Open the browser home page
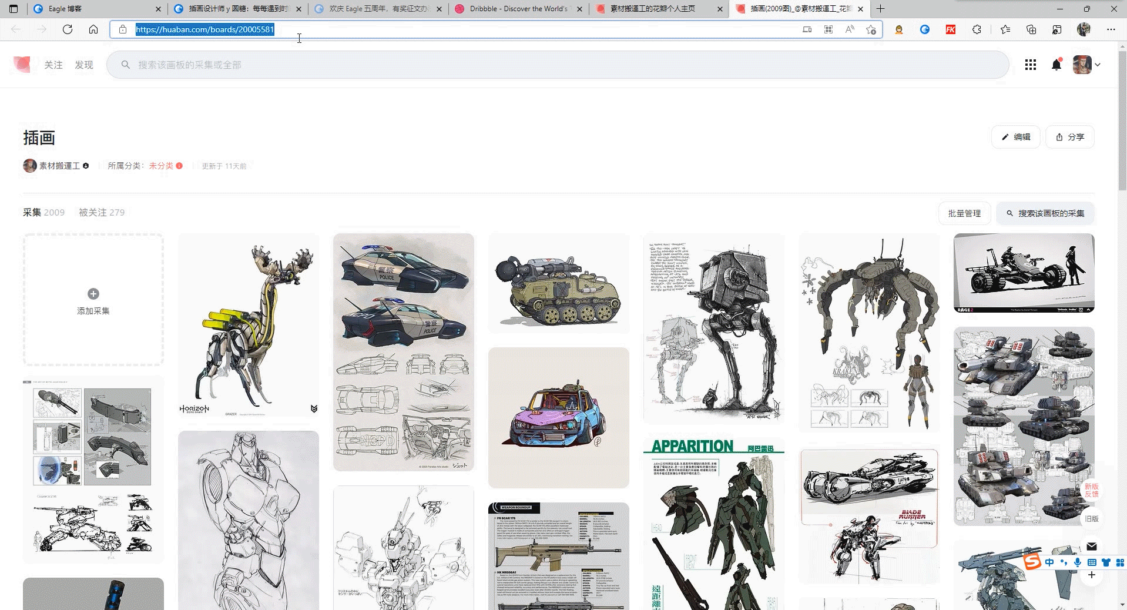 [93, 29]
